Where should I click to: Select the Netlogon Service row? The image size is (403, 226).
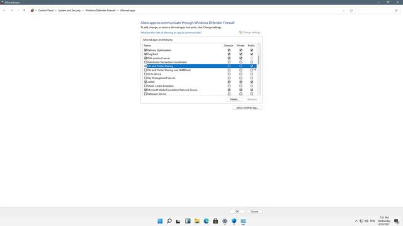[157, 94]
